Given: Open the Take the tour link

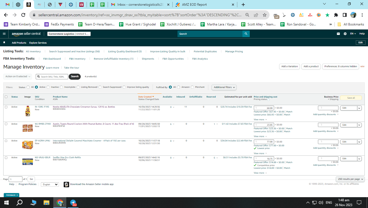Looking at the screenshot, I should [71, 68].
